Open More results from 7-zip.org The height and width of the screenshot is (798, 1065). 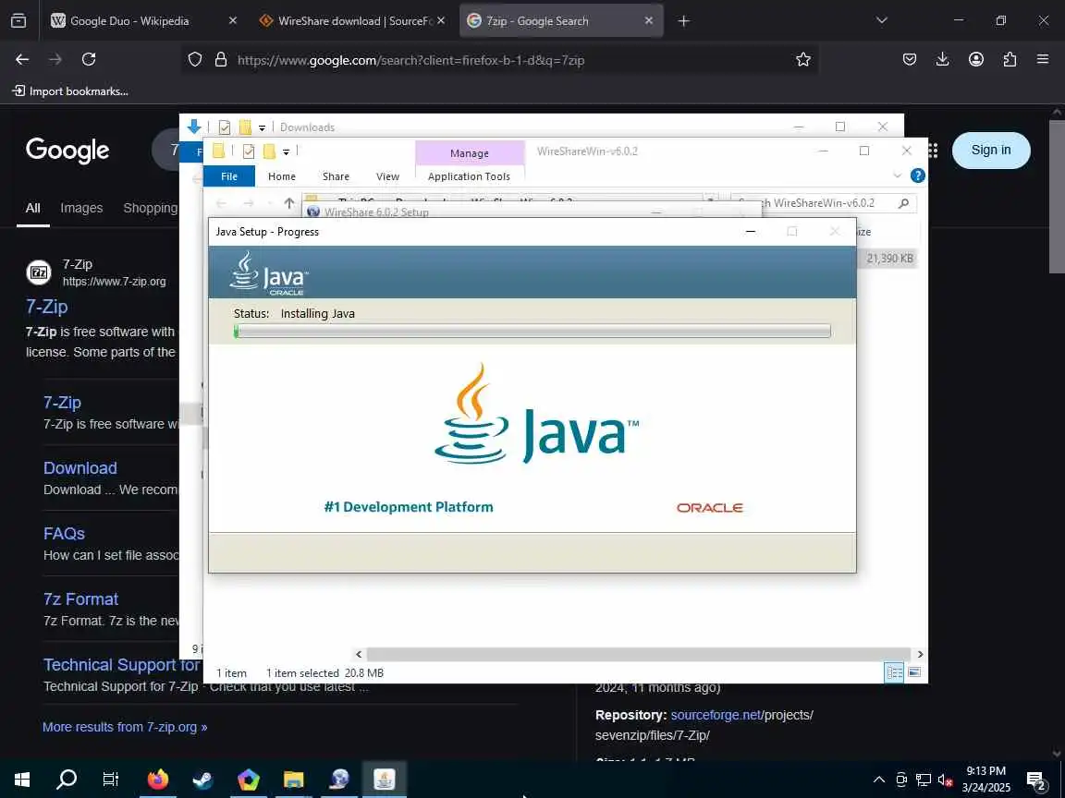(125, 727)
